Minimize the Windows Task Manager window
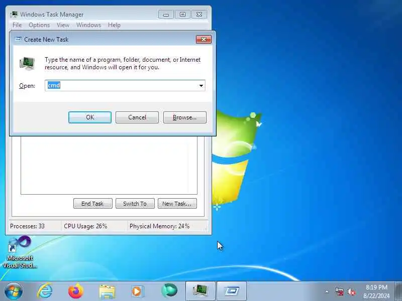402x301 pixels. 166,15
